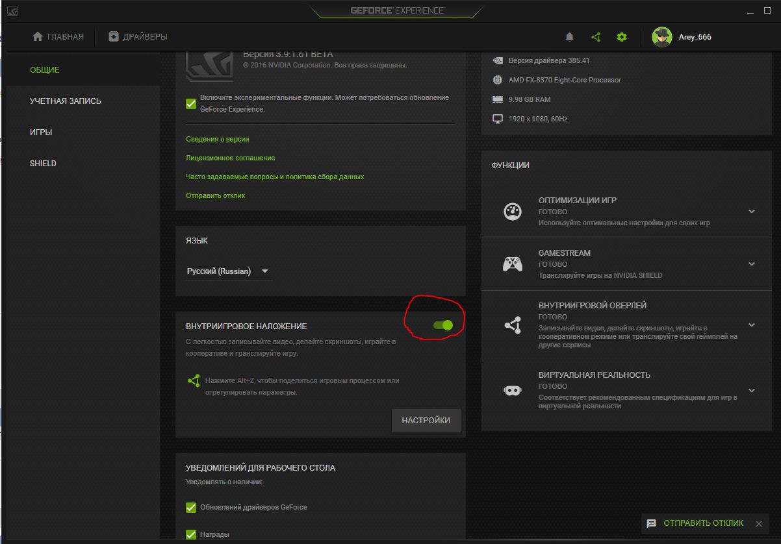Click the feedback chat bubble icon
781x544 pixels.
coord(651,523)
